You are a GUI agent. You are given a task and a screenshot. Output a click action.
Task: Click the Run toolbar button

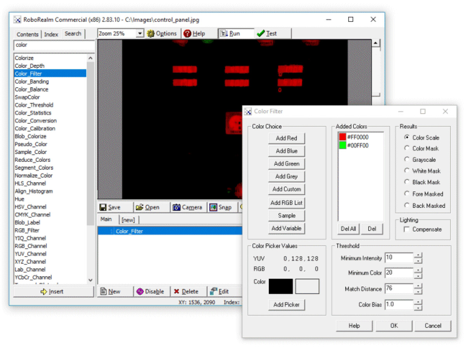tap(236, 34)
